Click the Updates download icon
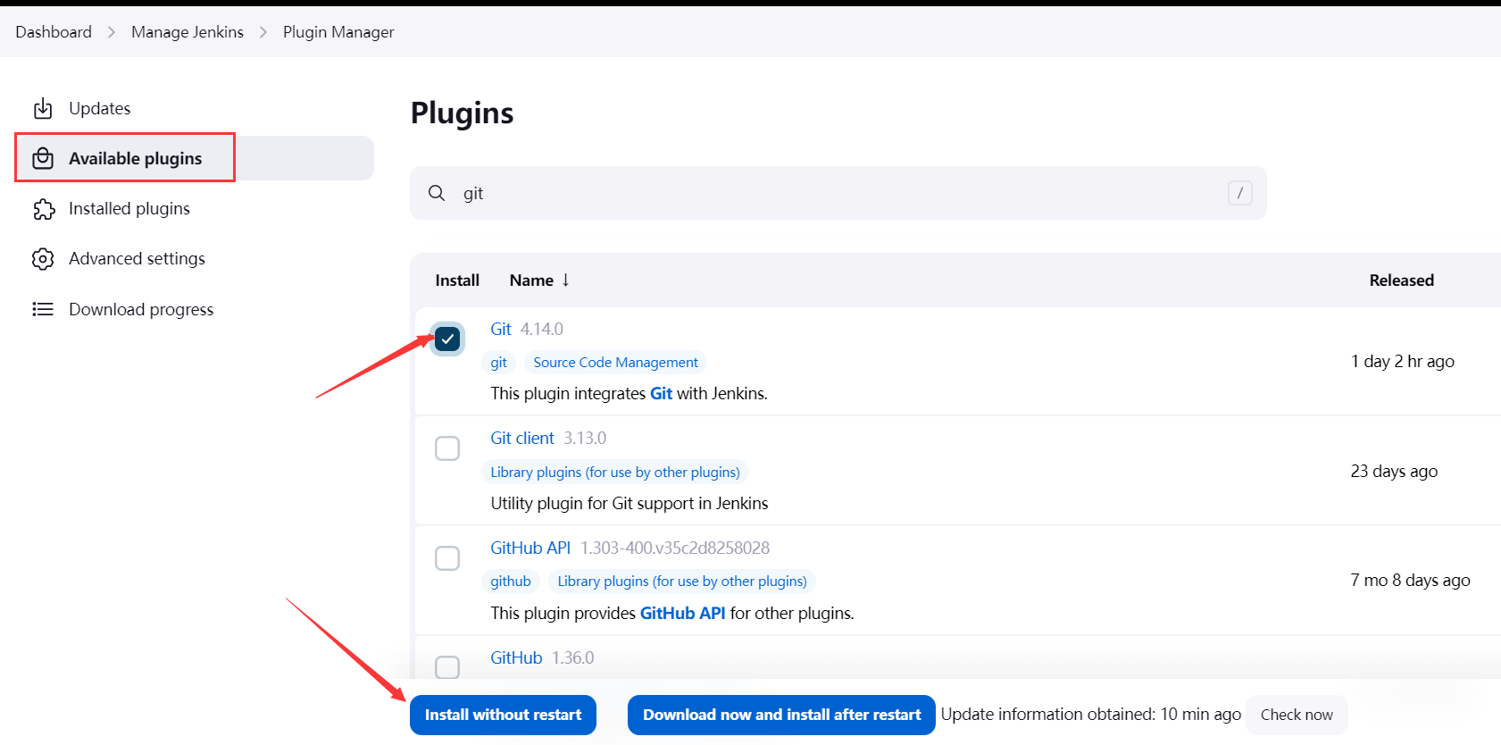Screen dimensions: 1501x745 pos(43,109)
